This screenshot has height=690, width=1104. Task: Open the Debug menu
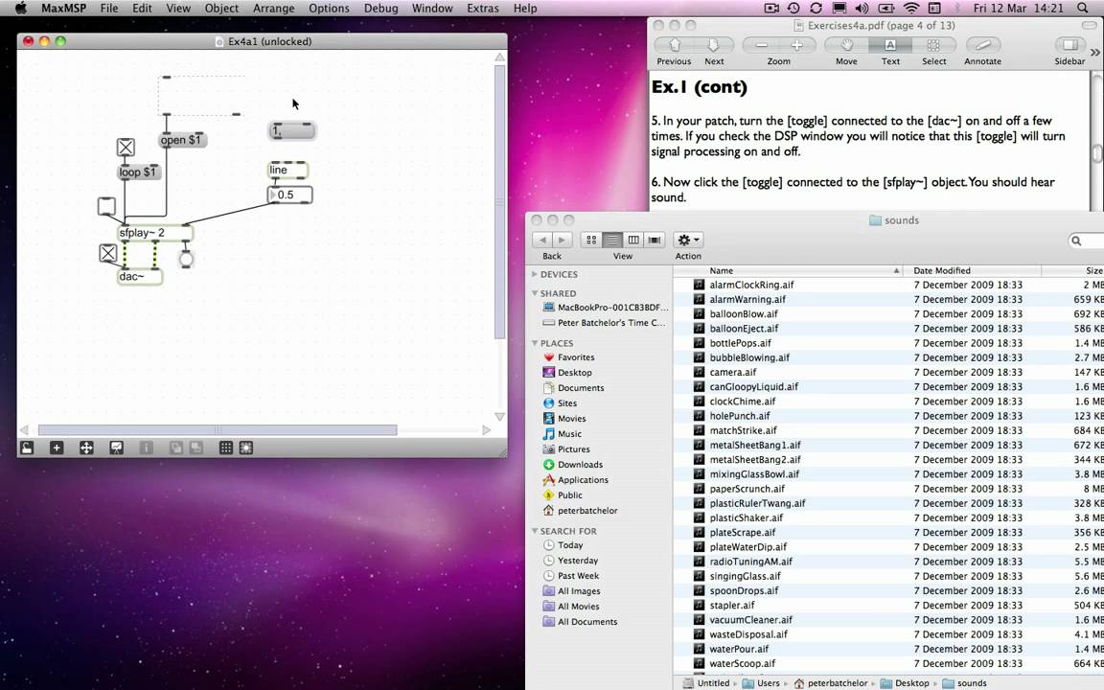tap(380, 8)
